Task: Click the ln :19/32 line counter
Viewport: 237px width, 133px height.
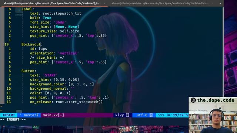Action: (175, 115)
